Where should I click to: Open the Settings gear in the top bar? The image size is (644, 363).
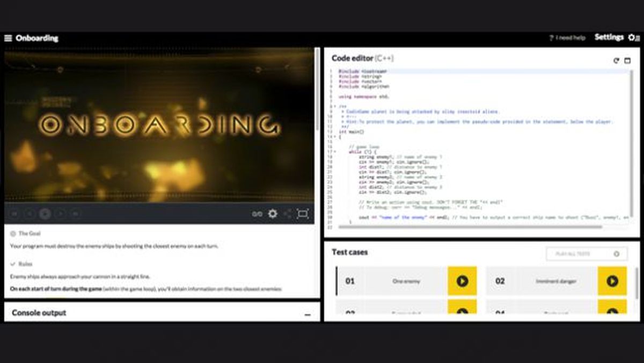[x=631, y=38]
